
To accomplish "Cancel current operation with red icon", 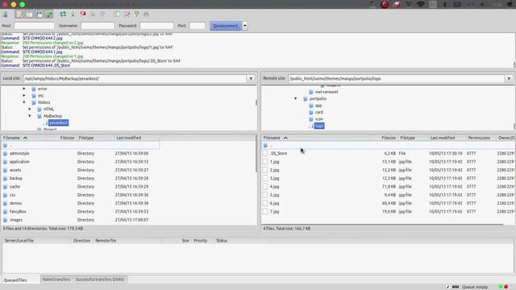I will [83, 14].
